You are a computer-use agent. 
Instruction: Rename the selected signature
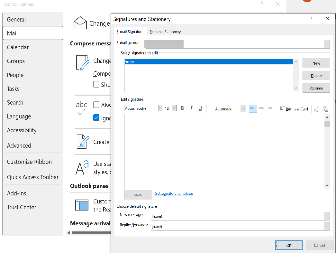316,88
